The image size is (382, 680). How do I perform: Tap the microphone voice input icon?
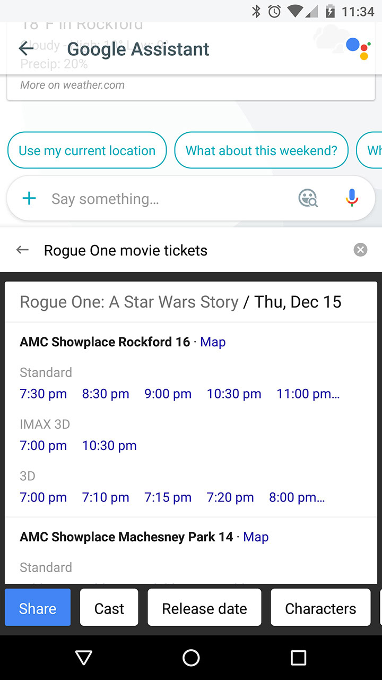click(351, 198)
